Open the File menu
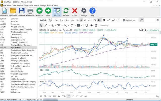This screenshot has width=161, height=101. pyautogui.click(x=5, y=5)
